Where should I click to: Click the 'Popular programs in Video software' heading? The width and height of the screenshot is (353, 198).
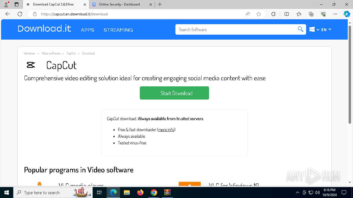(79, 170)
